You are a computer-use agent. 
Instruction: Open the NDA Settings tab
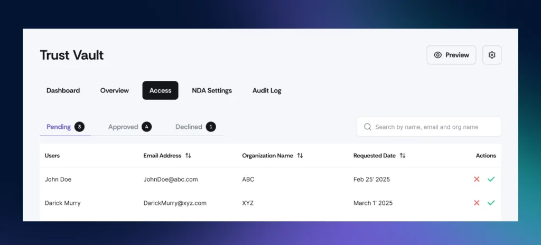pyautogui.click(x=212, y=90)
